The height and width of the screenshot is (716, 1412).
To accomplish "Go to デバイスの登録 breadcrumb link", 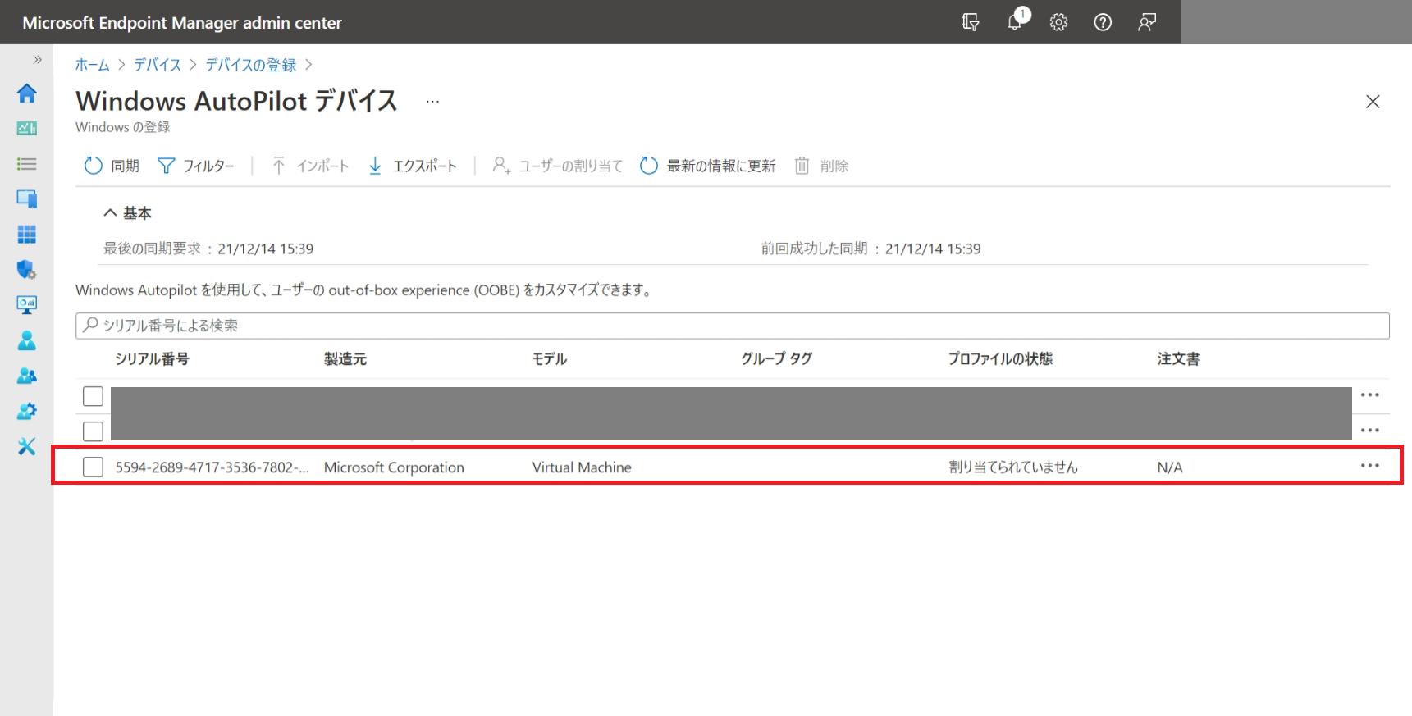I will point(251,65).
